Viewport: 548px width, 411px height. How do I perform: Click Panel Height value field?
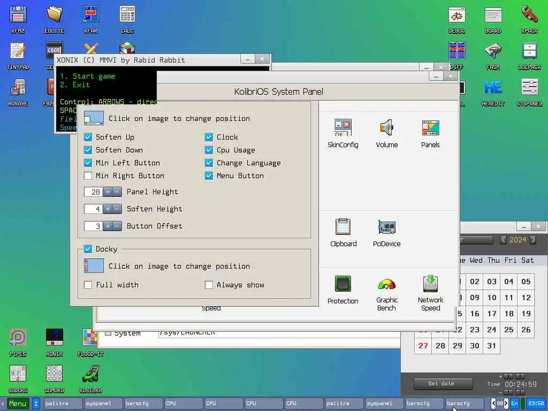[x=94, y=192]
